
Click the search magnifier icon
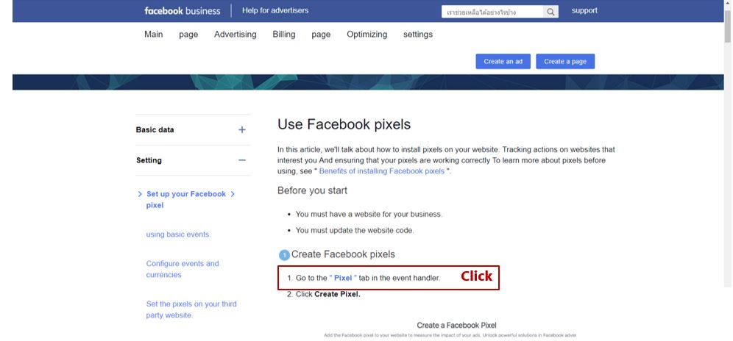[550, 12]
